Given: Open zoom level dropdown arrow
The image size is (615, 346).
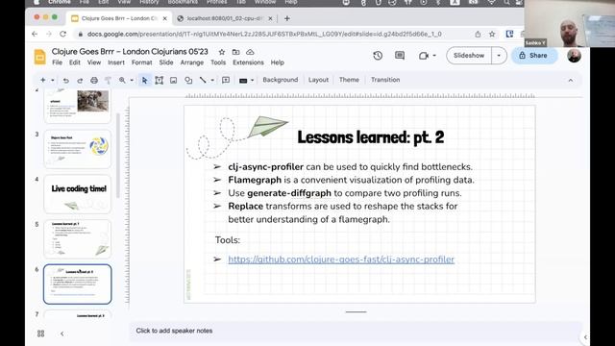Looking at the screenshot, I should pos(132,80).
